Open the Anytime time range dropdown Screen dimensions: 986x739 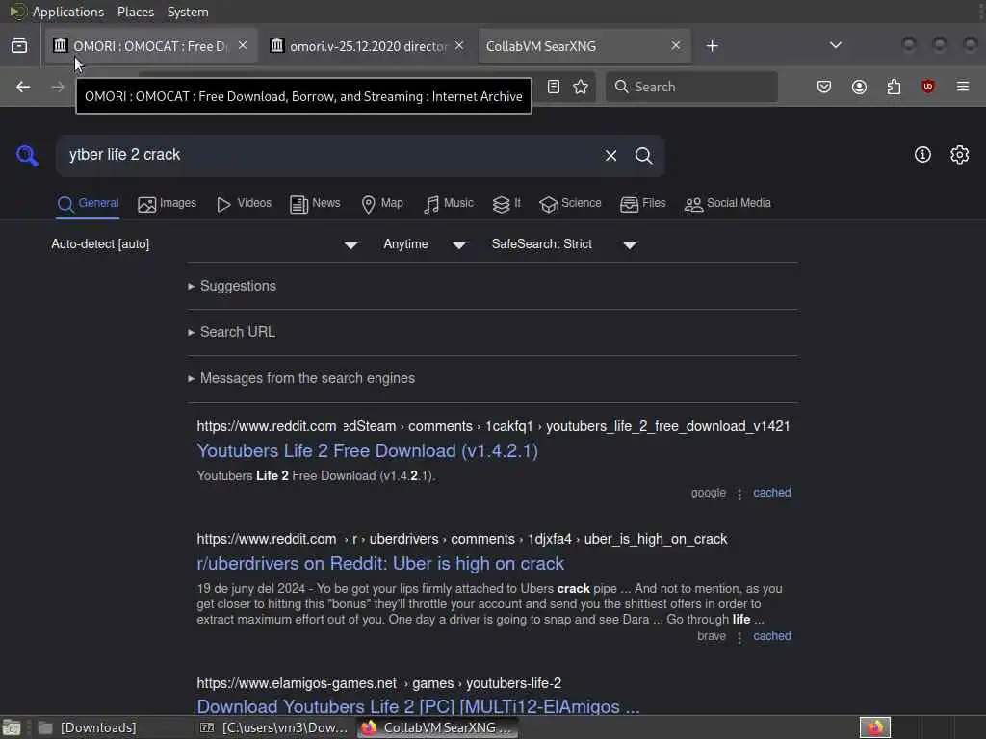coord(425,244)
